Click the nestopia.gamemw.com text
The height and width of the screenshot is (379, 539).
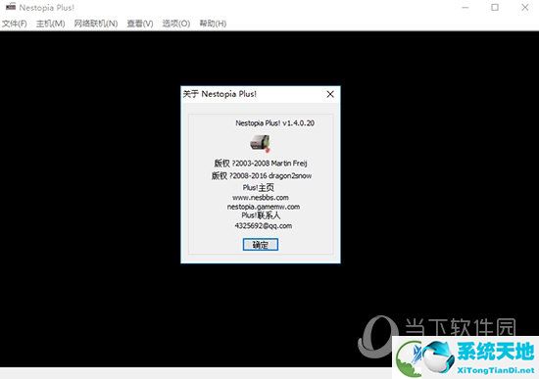[264, 207]
